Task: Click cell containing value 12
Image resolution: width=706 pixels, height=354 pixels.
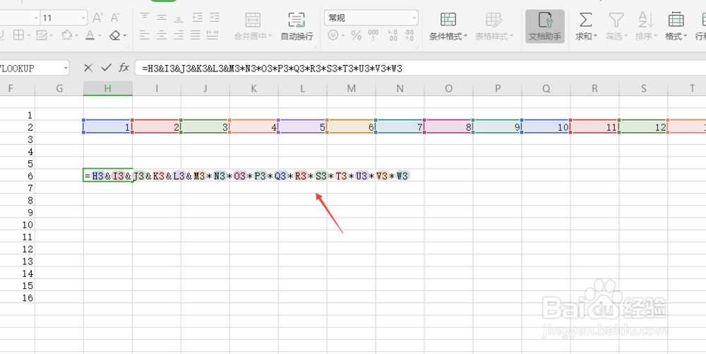Action: click(x=643, y=127)
